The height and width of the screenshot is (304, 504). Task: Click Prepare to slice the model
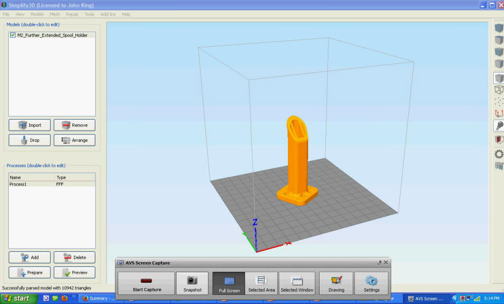(x=30, y=272)
